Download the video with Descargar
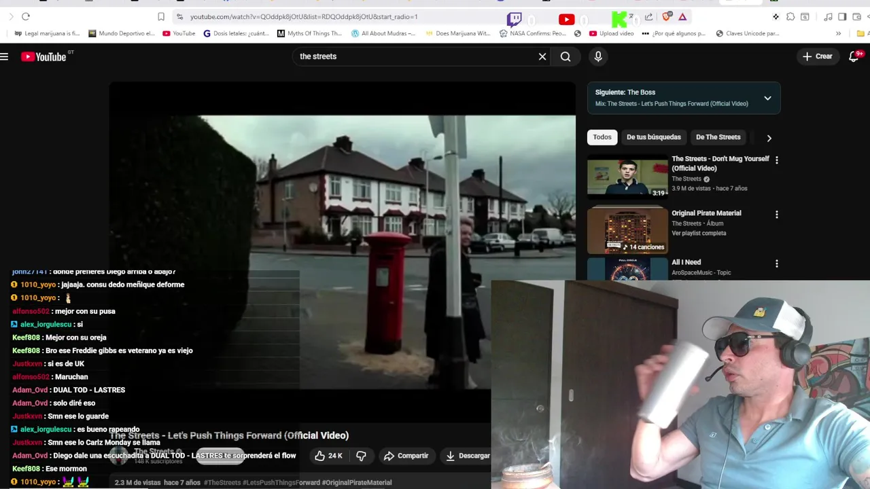The image size is (870, 489). pos(468,456)
